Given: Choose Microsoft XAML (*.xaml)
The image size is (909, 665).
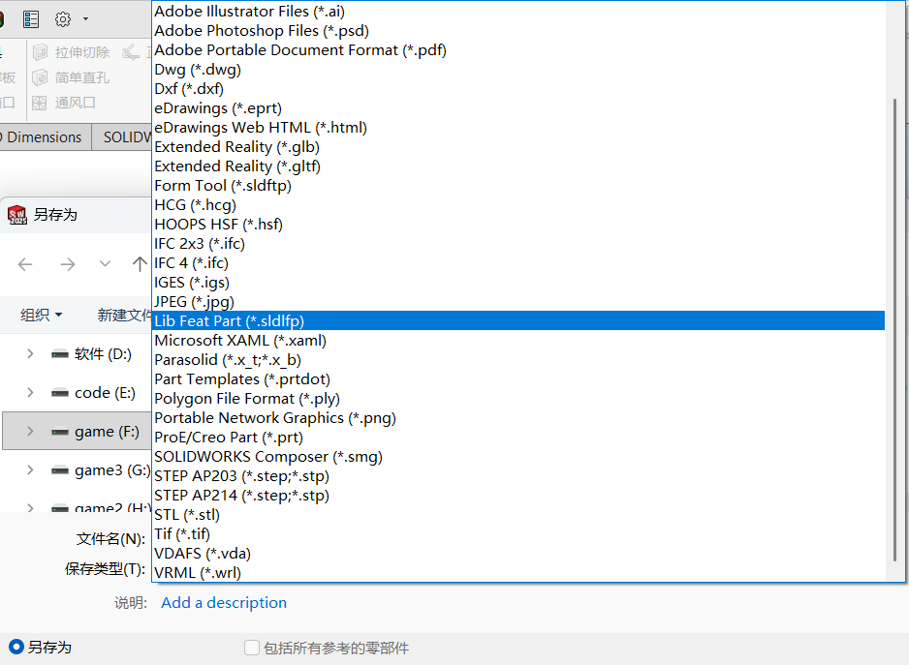Looking at the screenshot, I should (x=517, y=341).
